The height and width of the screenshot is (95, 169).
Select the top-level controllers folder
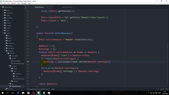pyautogui.click(x=9, y=18)
